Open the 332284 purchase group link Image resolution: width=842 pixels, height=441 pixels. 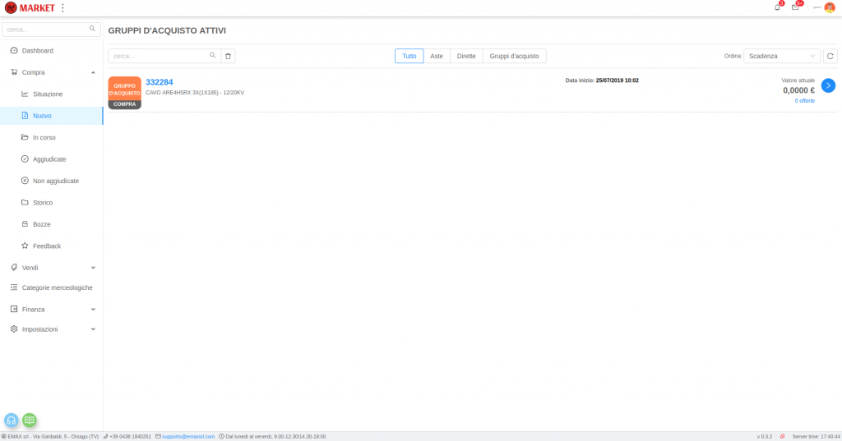pos(159,82)
